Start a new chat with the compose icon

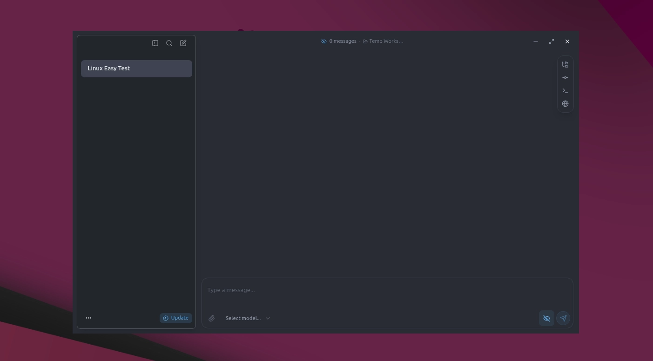(183, 43)
